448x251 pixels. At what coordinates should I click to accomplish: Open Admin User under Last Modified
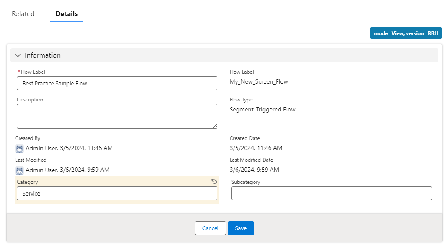[x=41, y=170]
